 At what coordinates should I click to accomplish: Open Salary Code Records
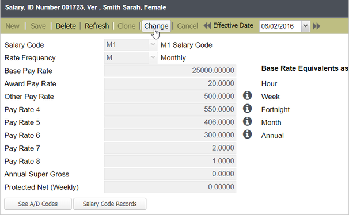click(x=110, y=204)
